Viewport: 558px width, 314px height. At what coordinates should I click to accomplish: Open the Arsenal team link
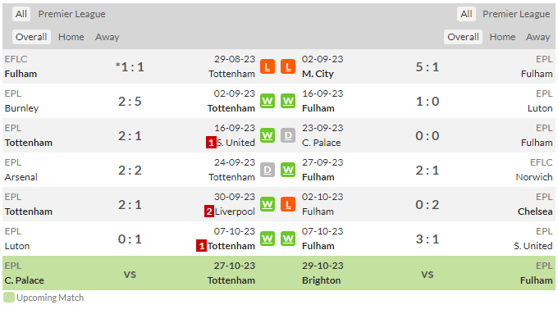21,177
